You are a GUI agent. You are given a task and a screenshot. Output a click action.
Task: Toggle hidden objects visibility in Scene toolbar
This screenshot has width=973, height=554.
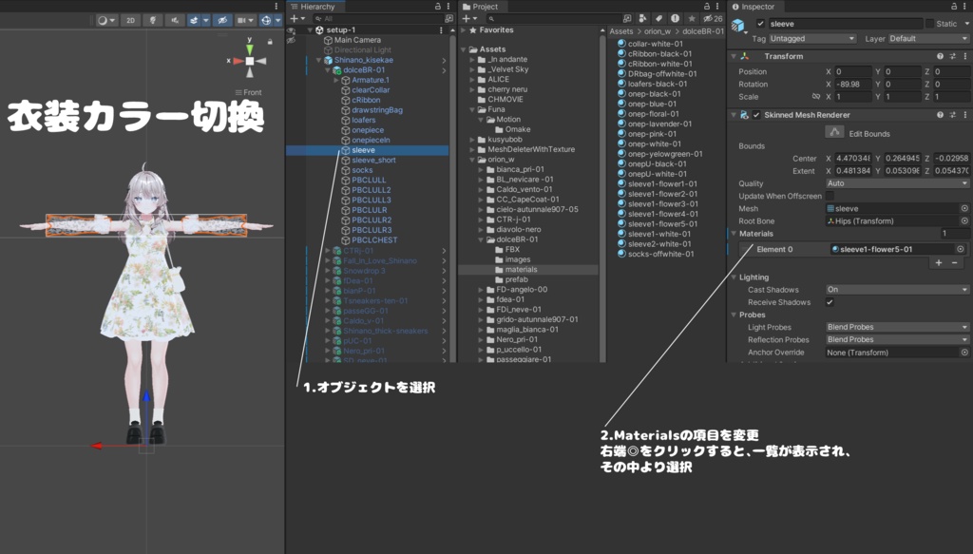coord(222,20)
